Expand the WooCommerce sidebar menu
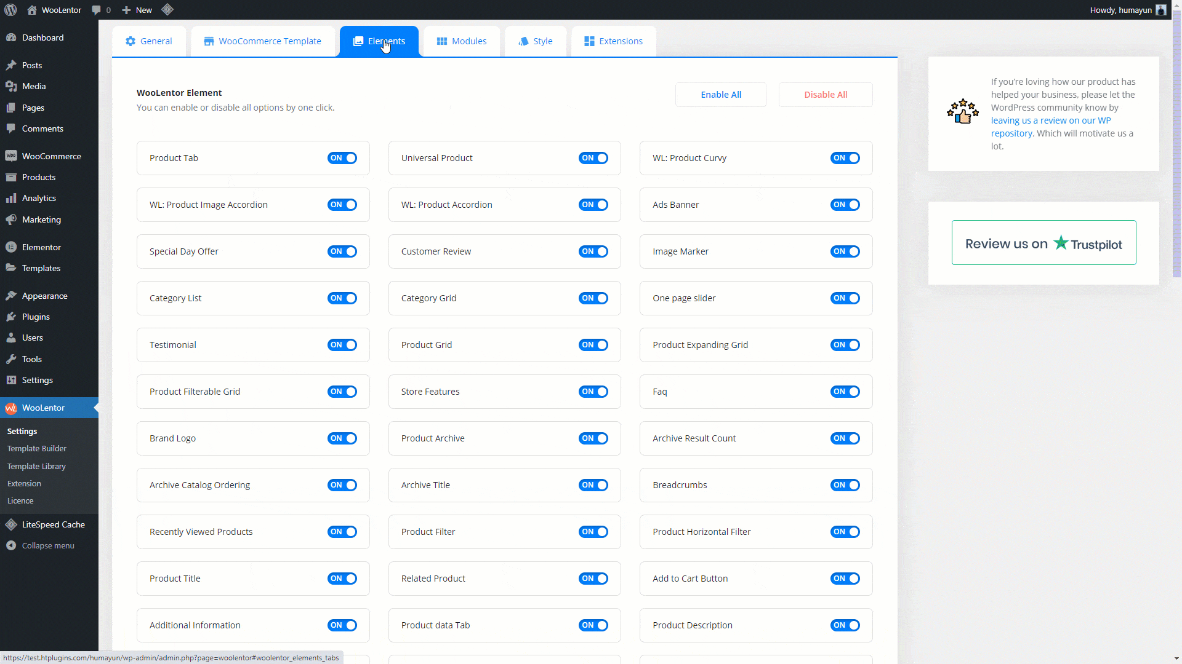Viewport: 1182px width, 664px height. point(51,156)
